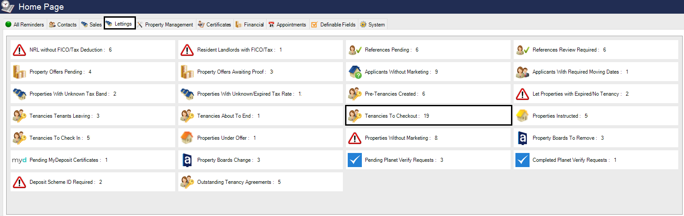This screenshot has height=216, width=684.
Task: Click the board icon for Property Boards To Remove
Action: coord(522,138)
